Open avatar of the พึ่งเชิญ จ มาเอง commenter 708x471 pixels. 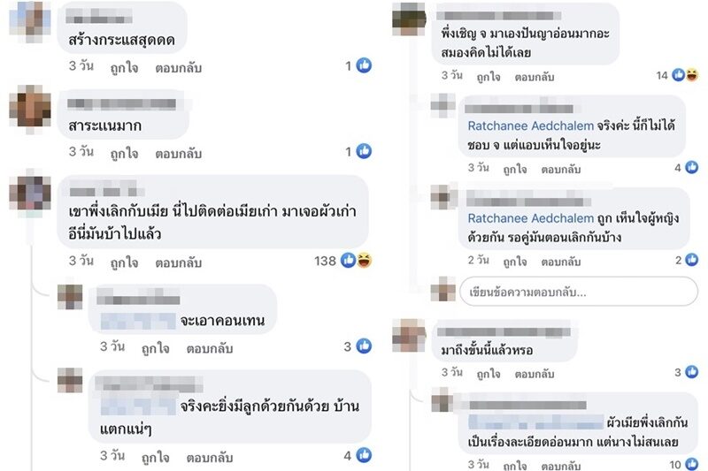tap(409, 19)
